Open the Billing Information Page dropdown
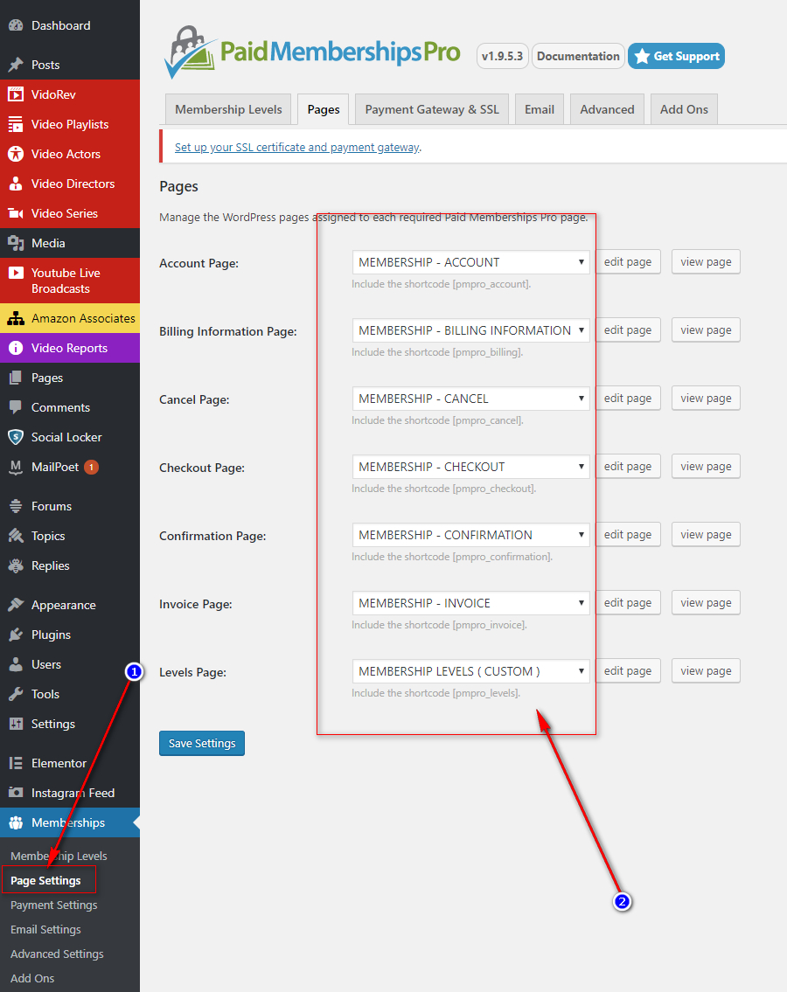Viewport: 787px width, 992px height. 470,330
